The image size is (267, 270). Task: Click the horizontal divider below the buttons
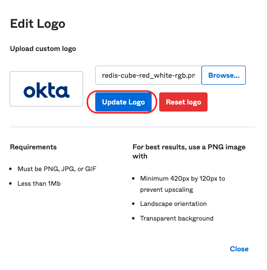tap(132, 127)
